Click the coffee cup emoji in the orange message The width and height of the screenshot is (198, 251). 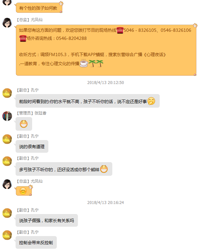(84, 63)
